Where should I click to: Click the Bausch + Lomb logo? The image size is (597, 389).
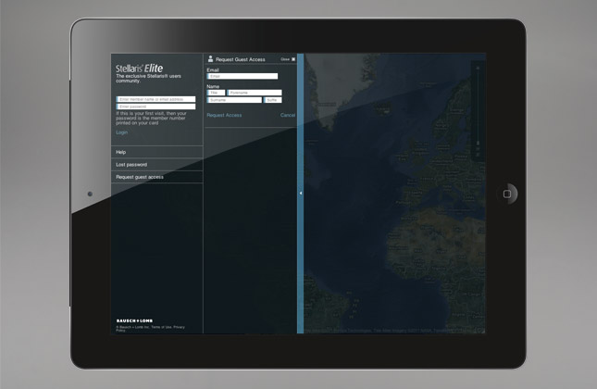click(x=134, y=320)
